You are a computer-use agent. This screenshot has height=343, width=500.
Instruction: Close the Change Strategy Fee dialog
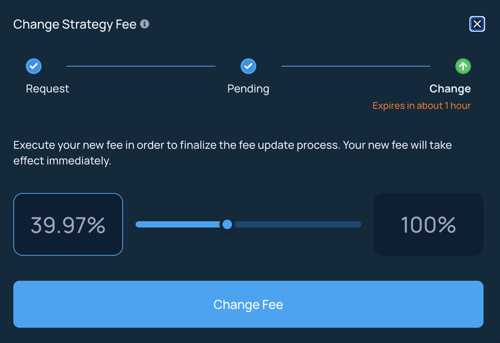(477, 24)
